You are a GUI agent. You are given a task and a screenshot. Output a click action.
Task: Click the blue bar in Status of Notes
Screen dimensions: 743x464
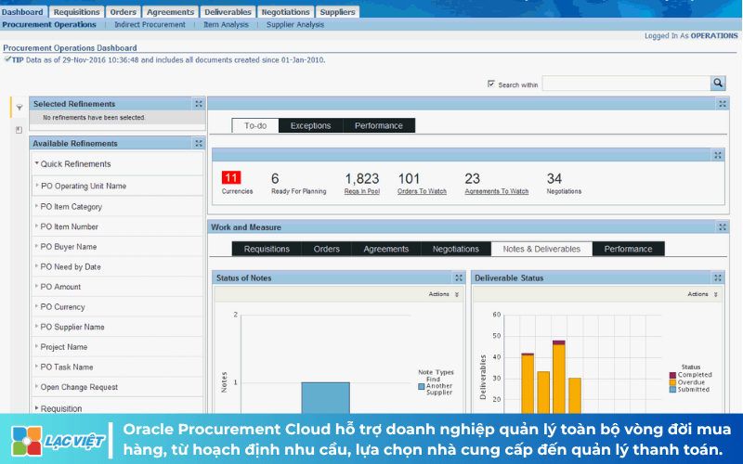(326, 398)
